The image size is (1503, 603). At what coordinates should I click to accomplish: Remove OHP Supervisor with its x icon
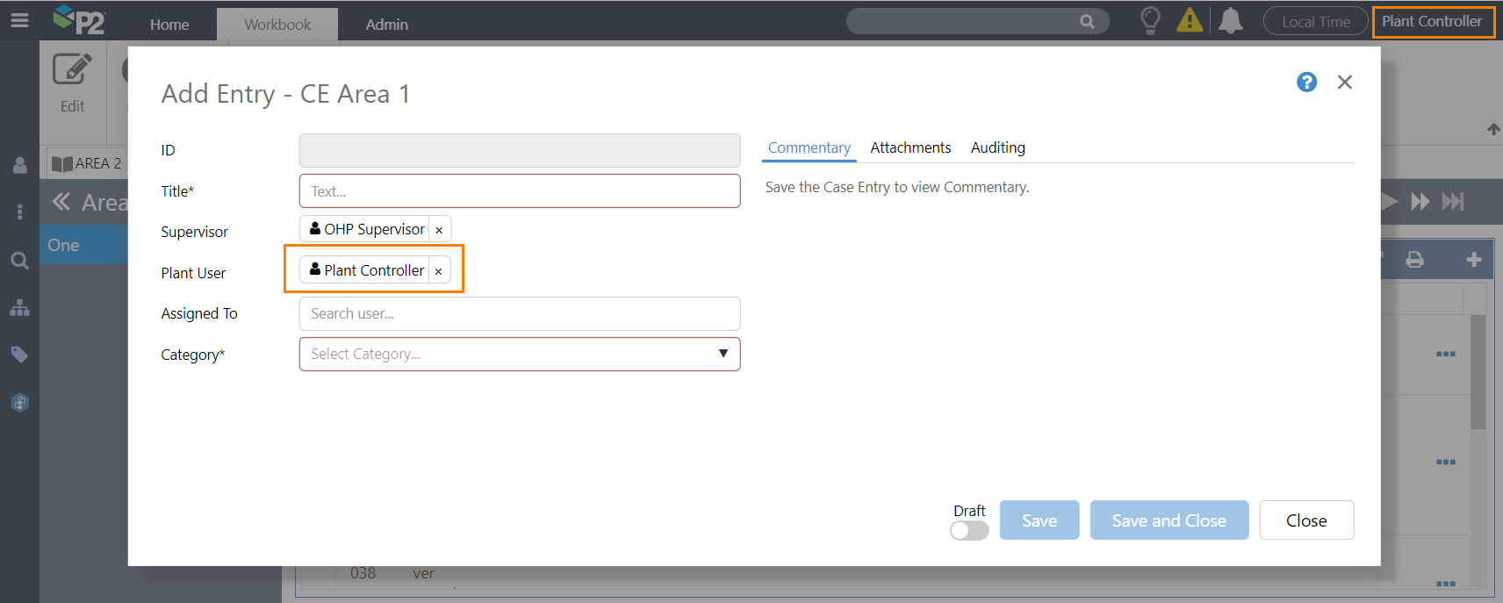tap(439, 230)
